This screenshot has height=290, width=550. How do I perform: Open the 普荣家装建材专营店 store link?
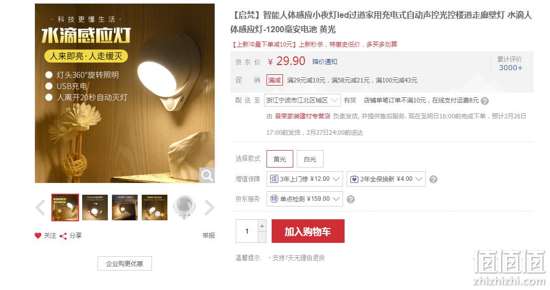coord(302,116)
